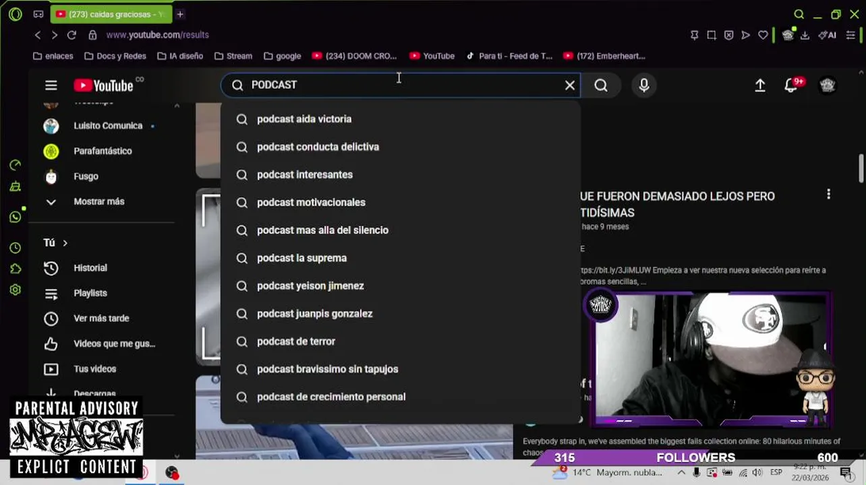Screen dimensions: 866x485
Task: Click the page vertical scrollbar thumb
Action: [x=861, y=167]
